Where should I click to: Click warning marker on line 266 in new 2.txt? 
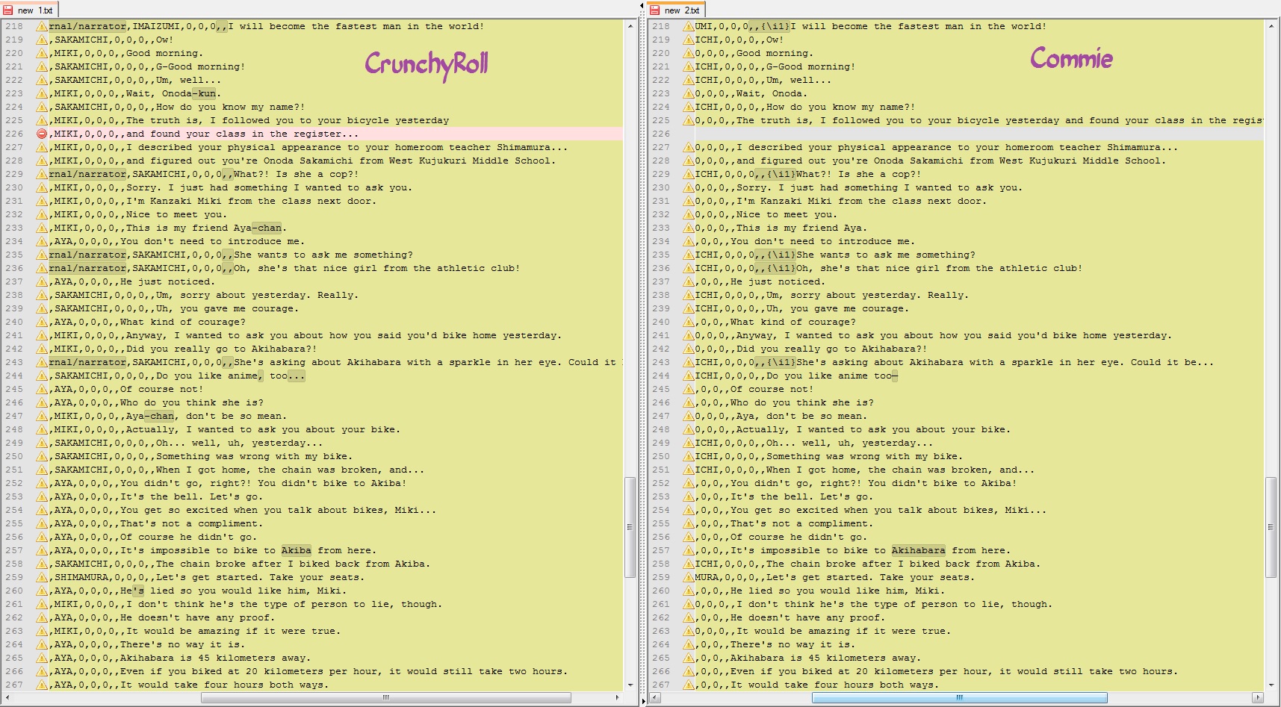(689, 671)
